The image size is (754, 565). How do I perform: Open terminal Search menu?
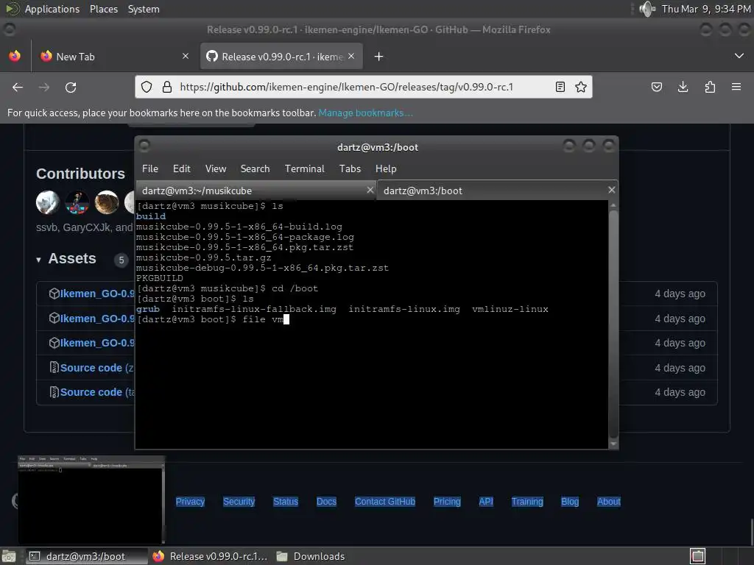point(255,168)
